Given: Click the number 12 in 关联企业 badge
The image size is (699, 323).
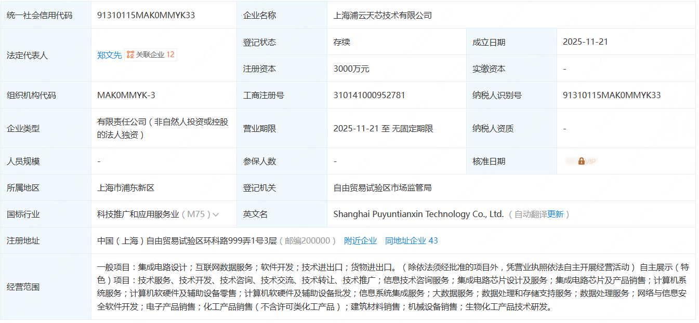Looking at the screenshot, I should 170,55.
